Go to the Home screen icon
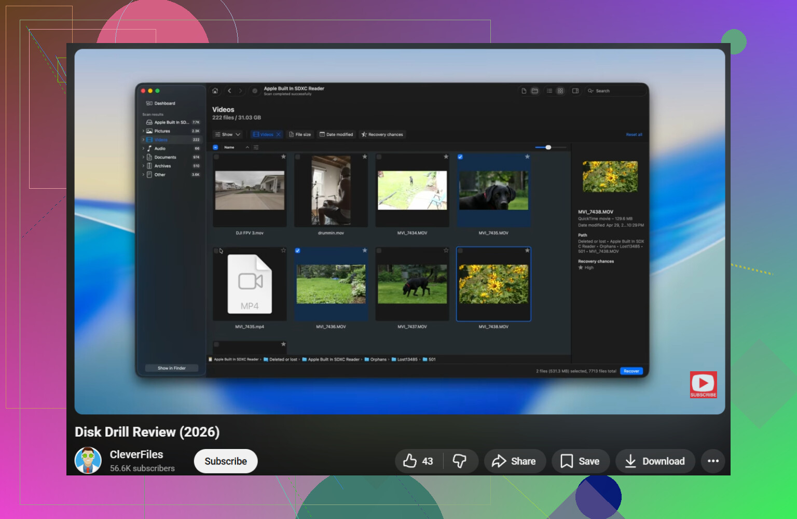This screenshot has height=519, width=797. (x=215, y=91)
